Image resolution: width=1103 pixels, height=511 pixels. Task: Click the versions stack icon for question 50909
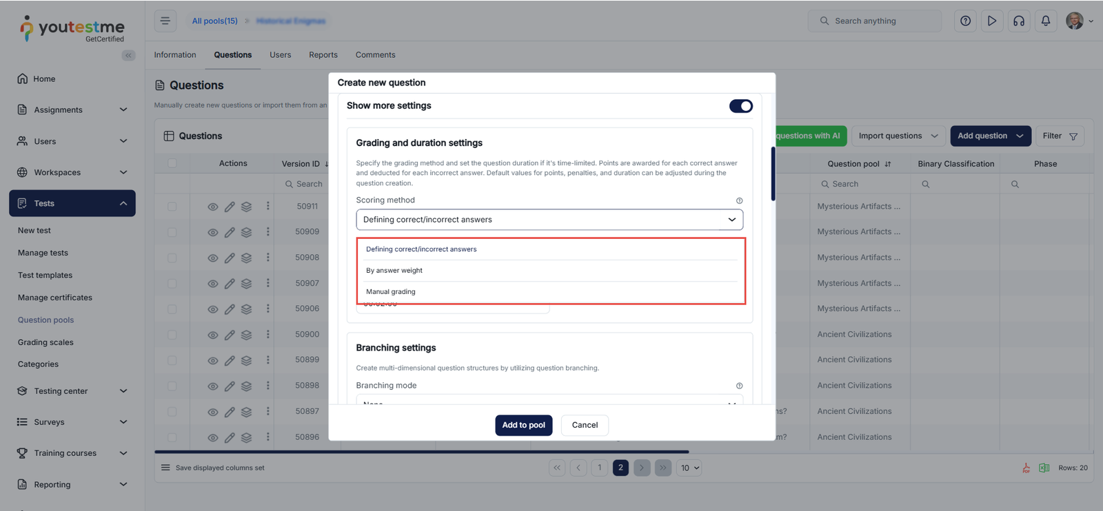246,232
